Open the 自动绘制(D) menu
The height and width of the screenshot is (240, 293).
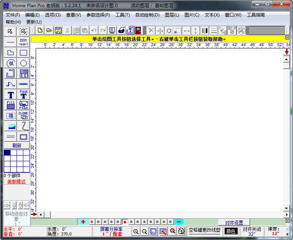147,15
